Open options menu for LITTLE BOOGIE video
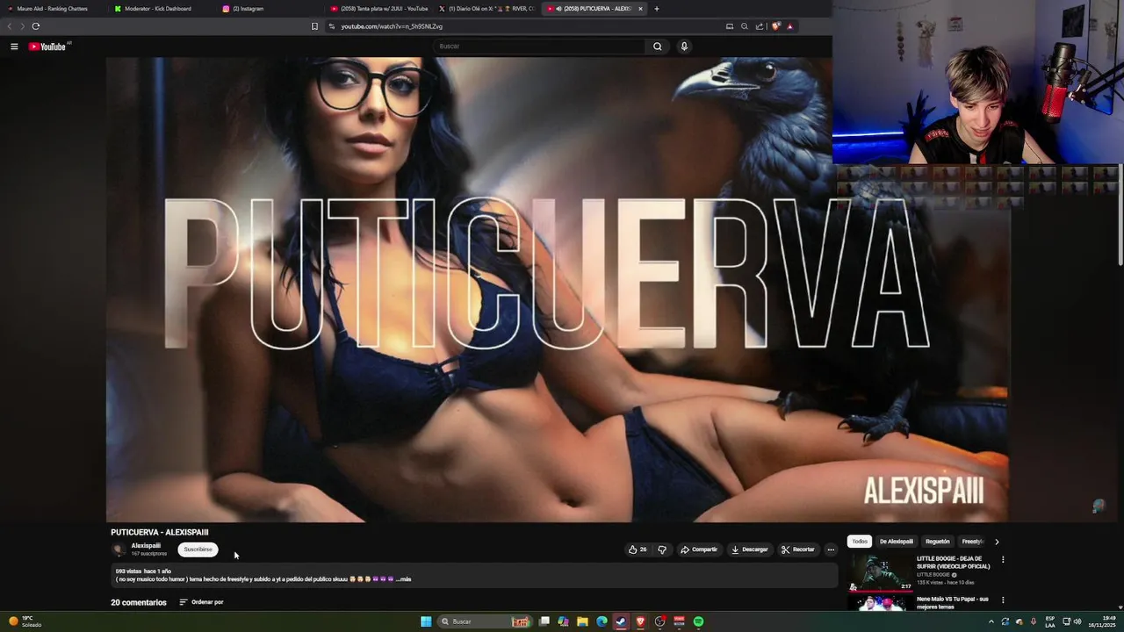The width and height of the screenshot is (1124, 632). coord(1003,560)
